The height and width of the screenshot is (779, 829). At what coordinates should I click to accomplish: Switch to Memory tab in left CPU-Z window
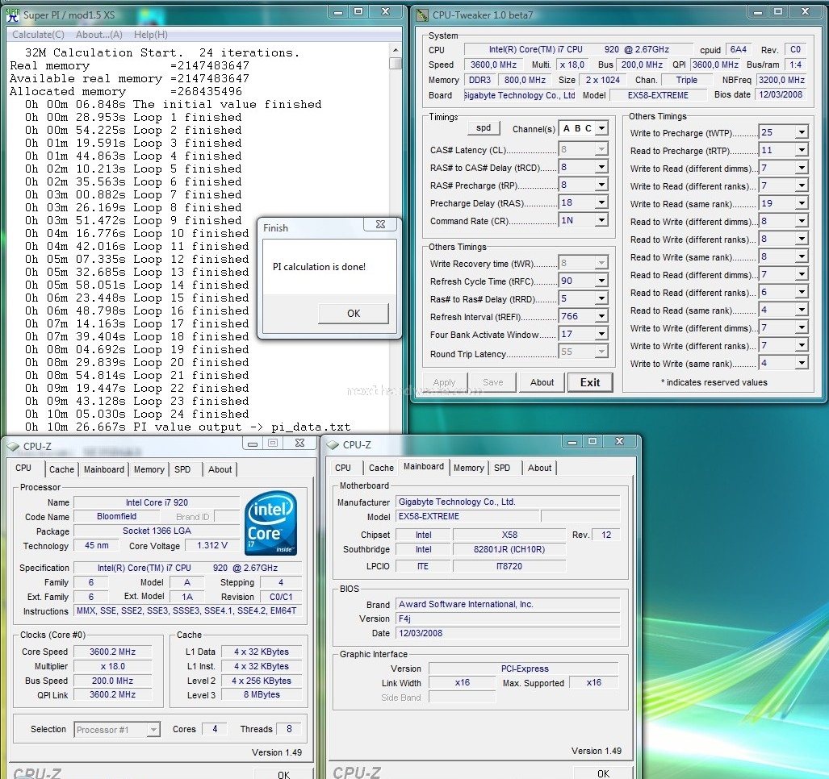tap(149, 469)
